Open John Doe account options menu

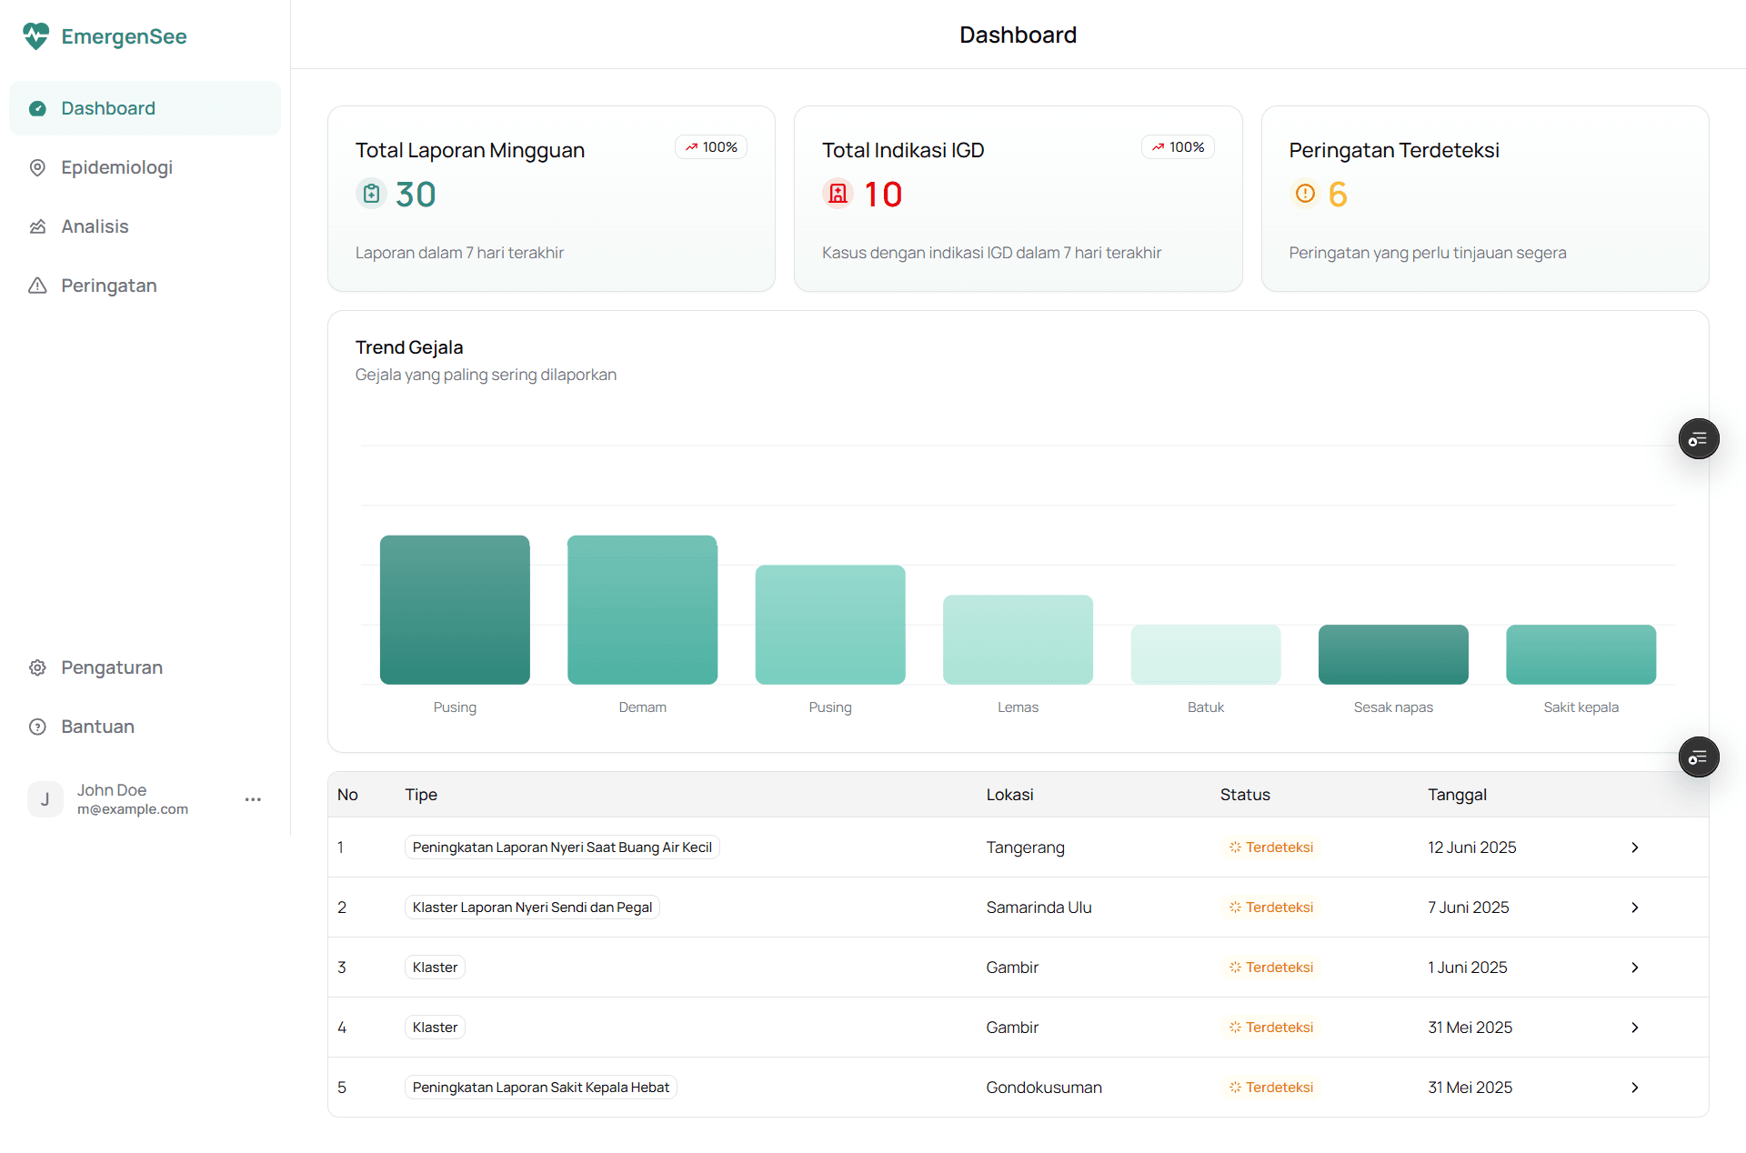[x=253, y=799]
